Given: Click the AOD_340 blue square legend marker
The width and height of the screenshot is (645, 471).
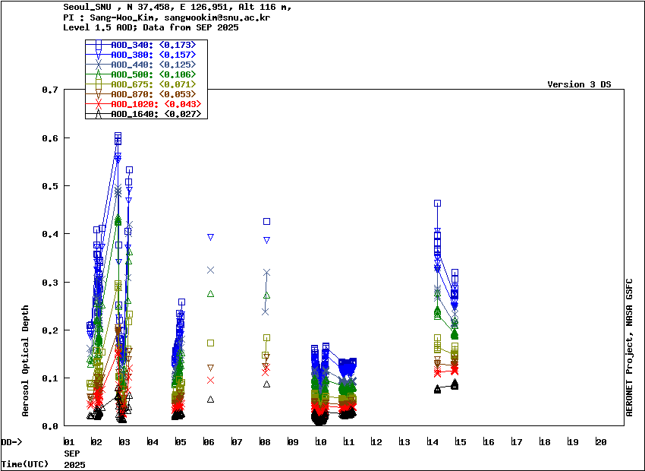Looking at the screenshot, I should (98, 45).
